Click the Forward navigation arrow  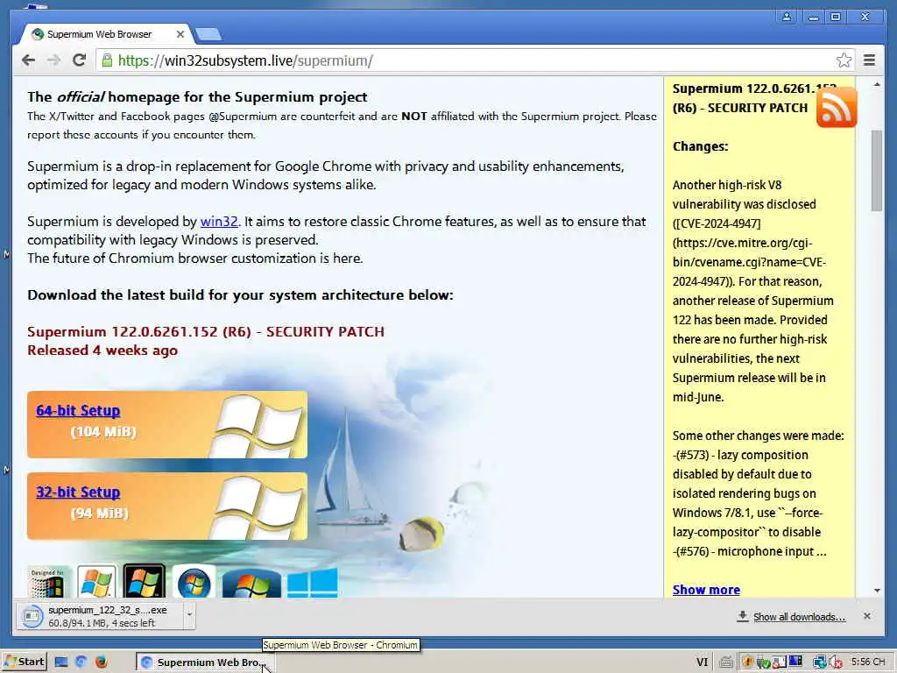pos(53,60)
